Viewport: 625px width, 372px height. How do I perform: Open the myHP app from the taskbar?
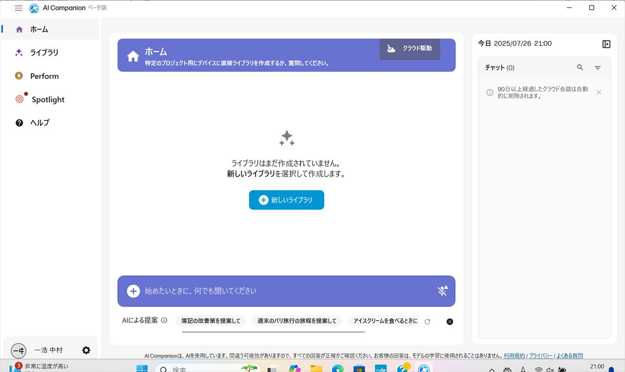(380, 368)
